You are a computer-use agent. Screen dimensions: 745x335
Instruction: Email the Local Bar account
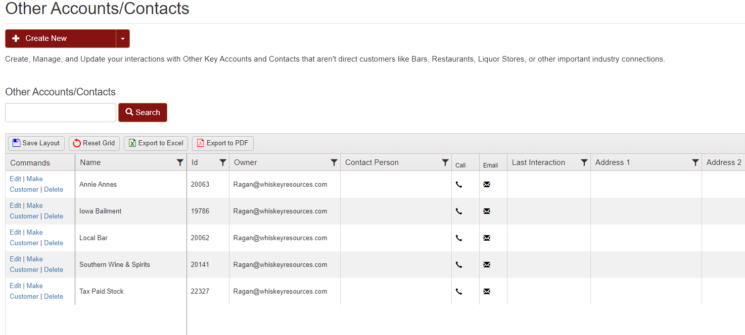click(487, 238)
